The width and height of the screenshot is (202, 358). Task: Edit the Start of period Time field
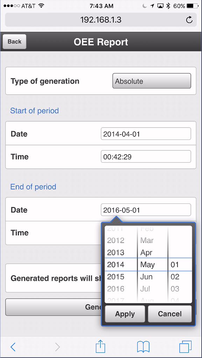[146, 157]
